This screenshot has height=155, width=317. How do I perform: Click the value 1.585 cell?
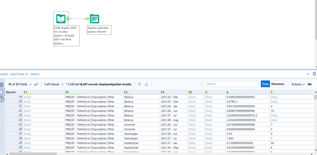click(x=247, y=138)
